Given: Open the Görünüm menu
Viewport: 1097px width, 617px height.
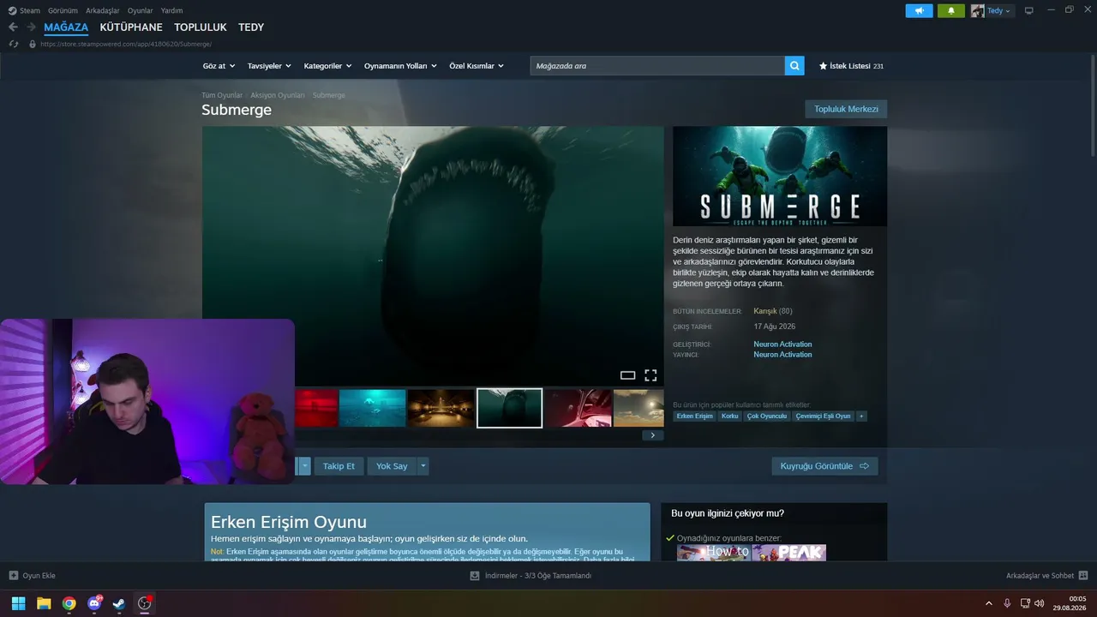Looking at the screenshot, I should 63,10.
